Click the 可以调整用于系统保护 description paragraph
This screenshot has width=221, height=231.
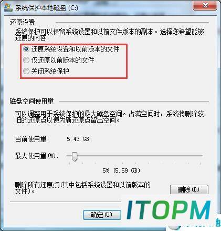(110, 117)
